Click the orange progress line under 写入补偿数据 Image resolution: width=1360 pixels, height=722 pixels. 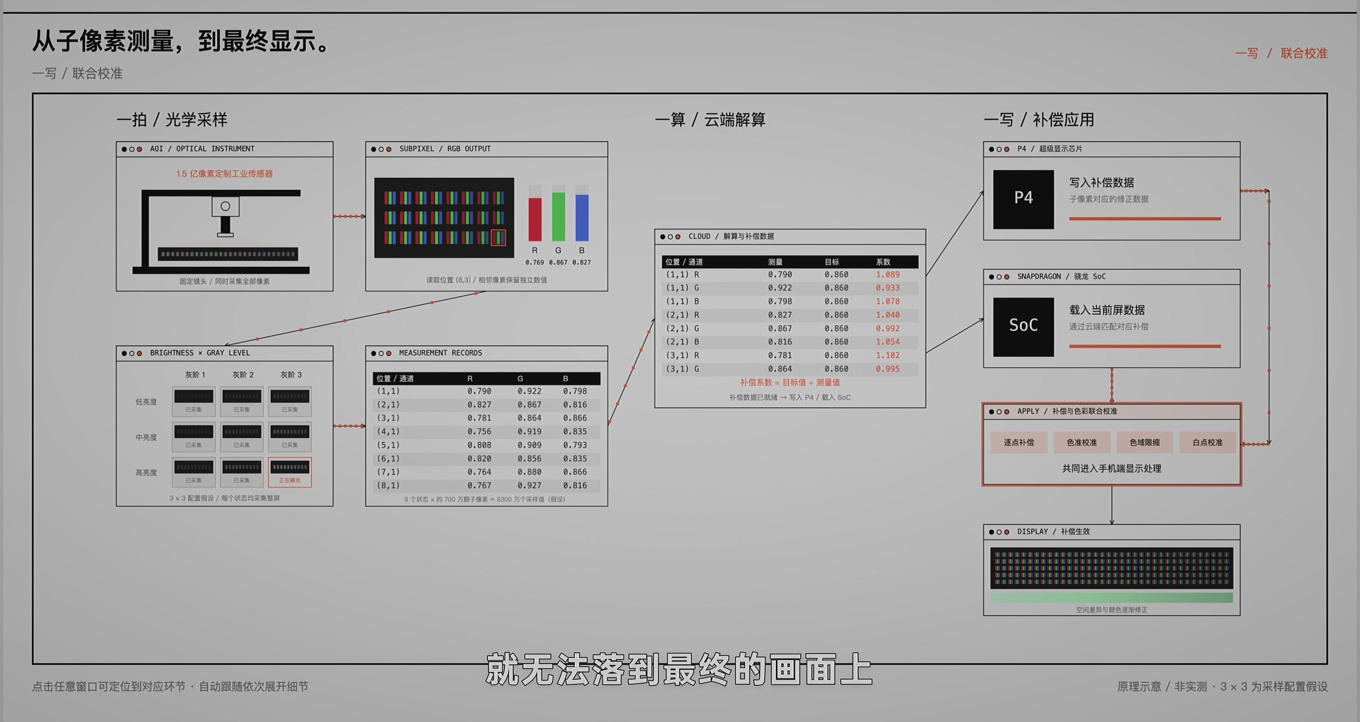pyautogui.click(x=1145, y=218)
